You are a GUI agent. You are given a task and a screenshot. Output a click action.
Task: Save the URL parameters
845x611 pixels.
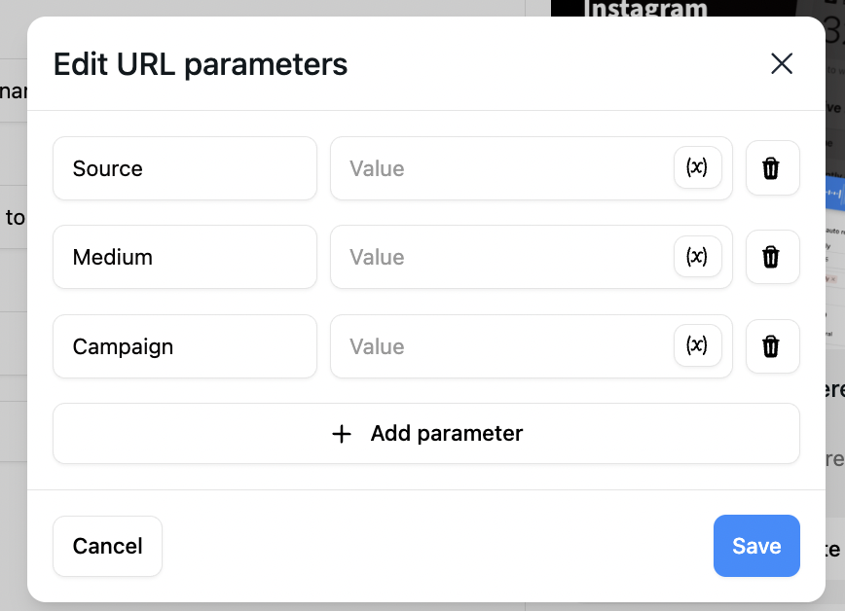(x=756, y=546)
